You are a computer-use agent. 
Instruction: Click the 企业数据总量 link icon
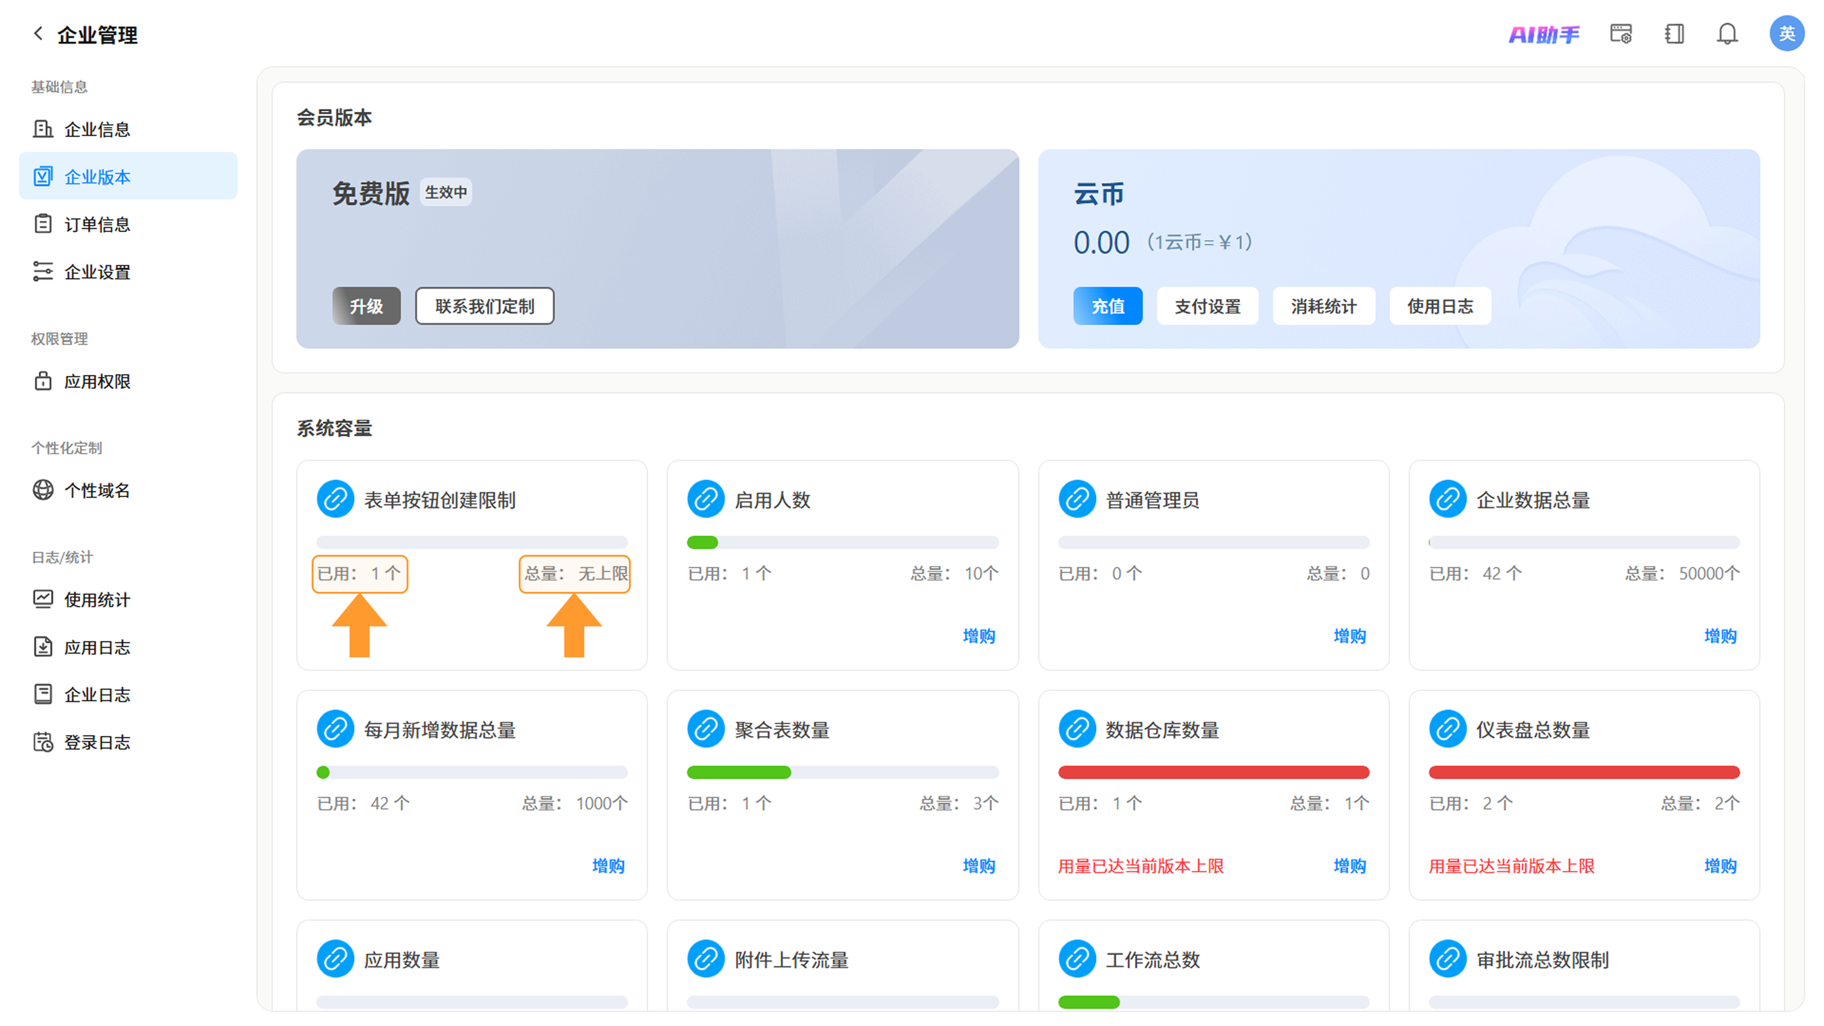pyautogui.click(x=1448, y=499)
